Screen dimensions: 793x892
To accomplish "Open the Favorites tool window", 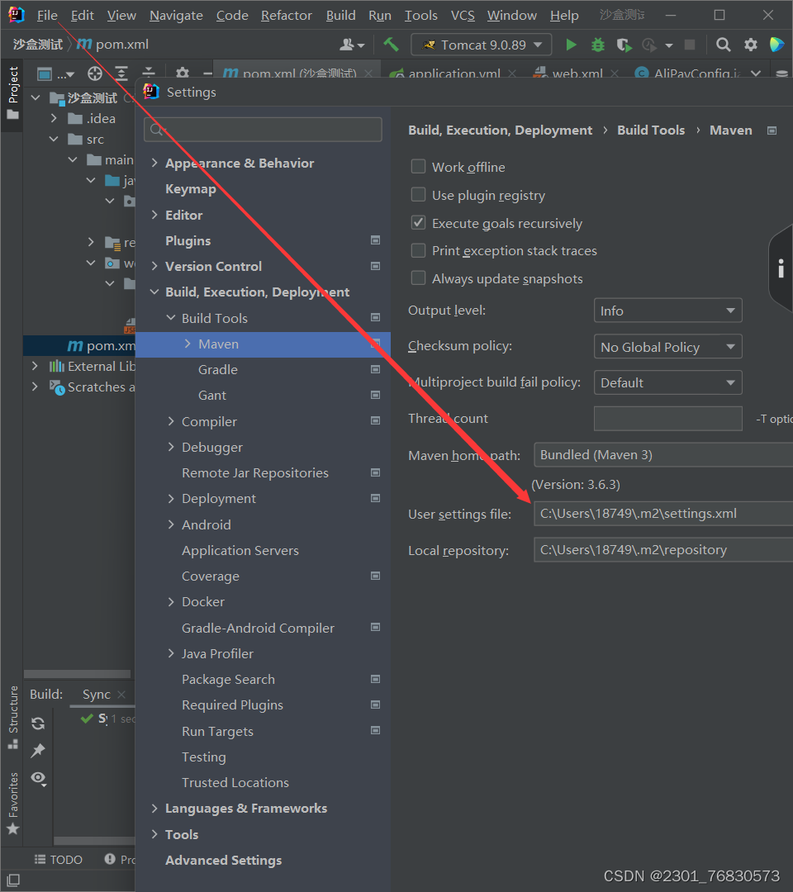I will point(12,803).
